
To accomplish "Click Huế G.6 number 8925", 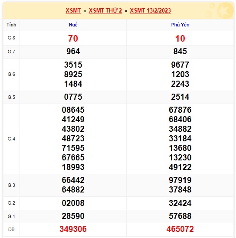I will pos(73,75).
